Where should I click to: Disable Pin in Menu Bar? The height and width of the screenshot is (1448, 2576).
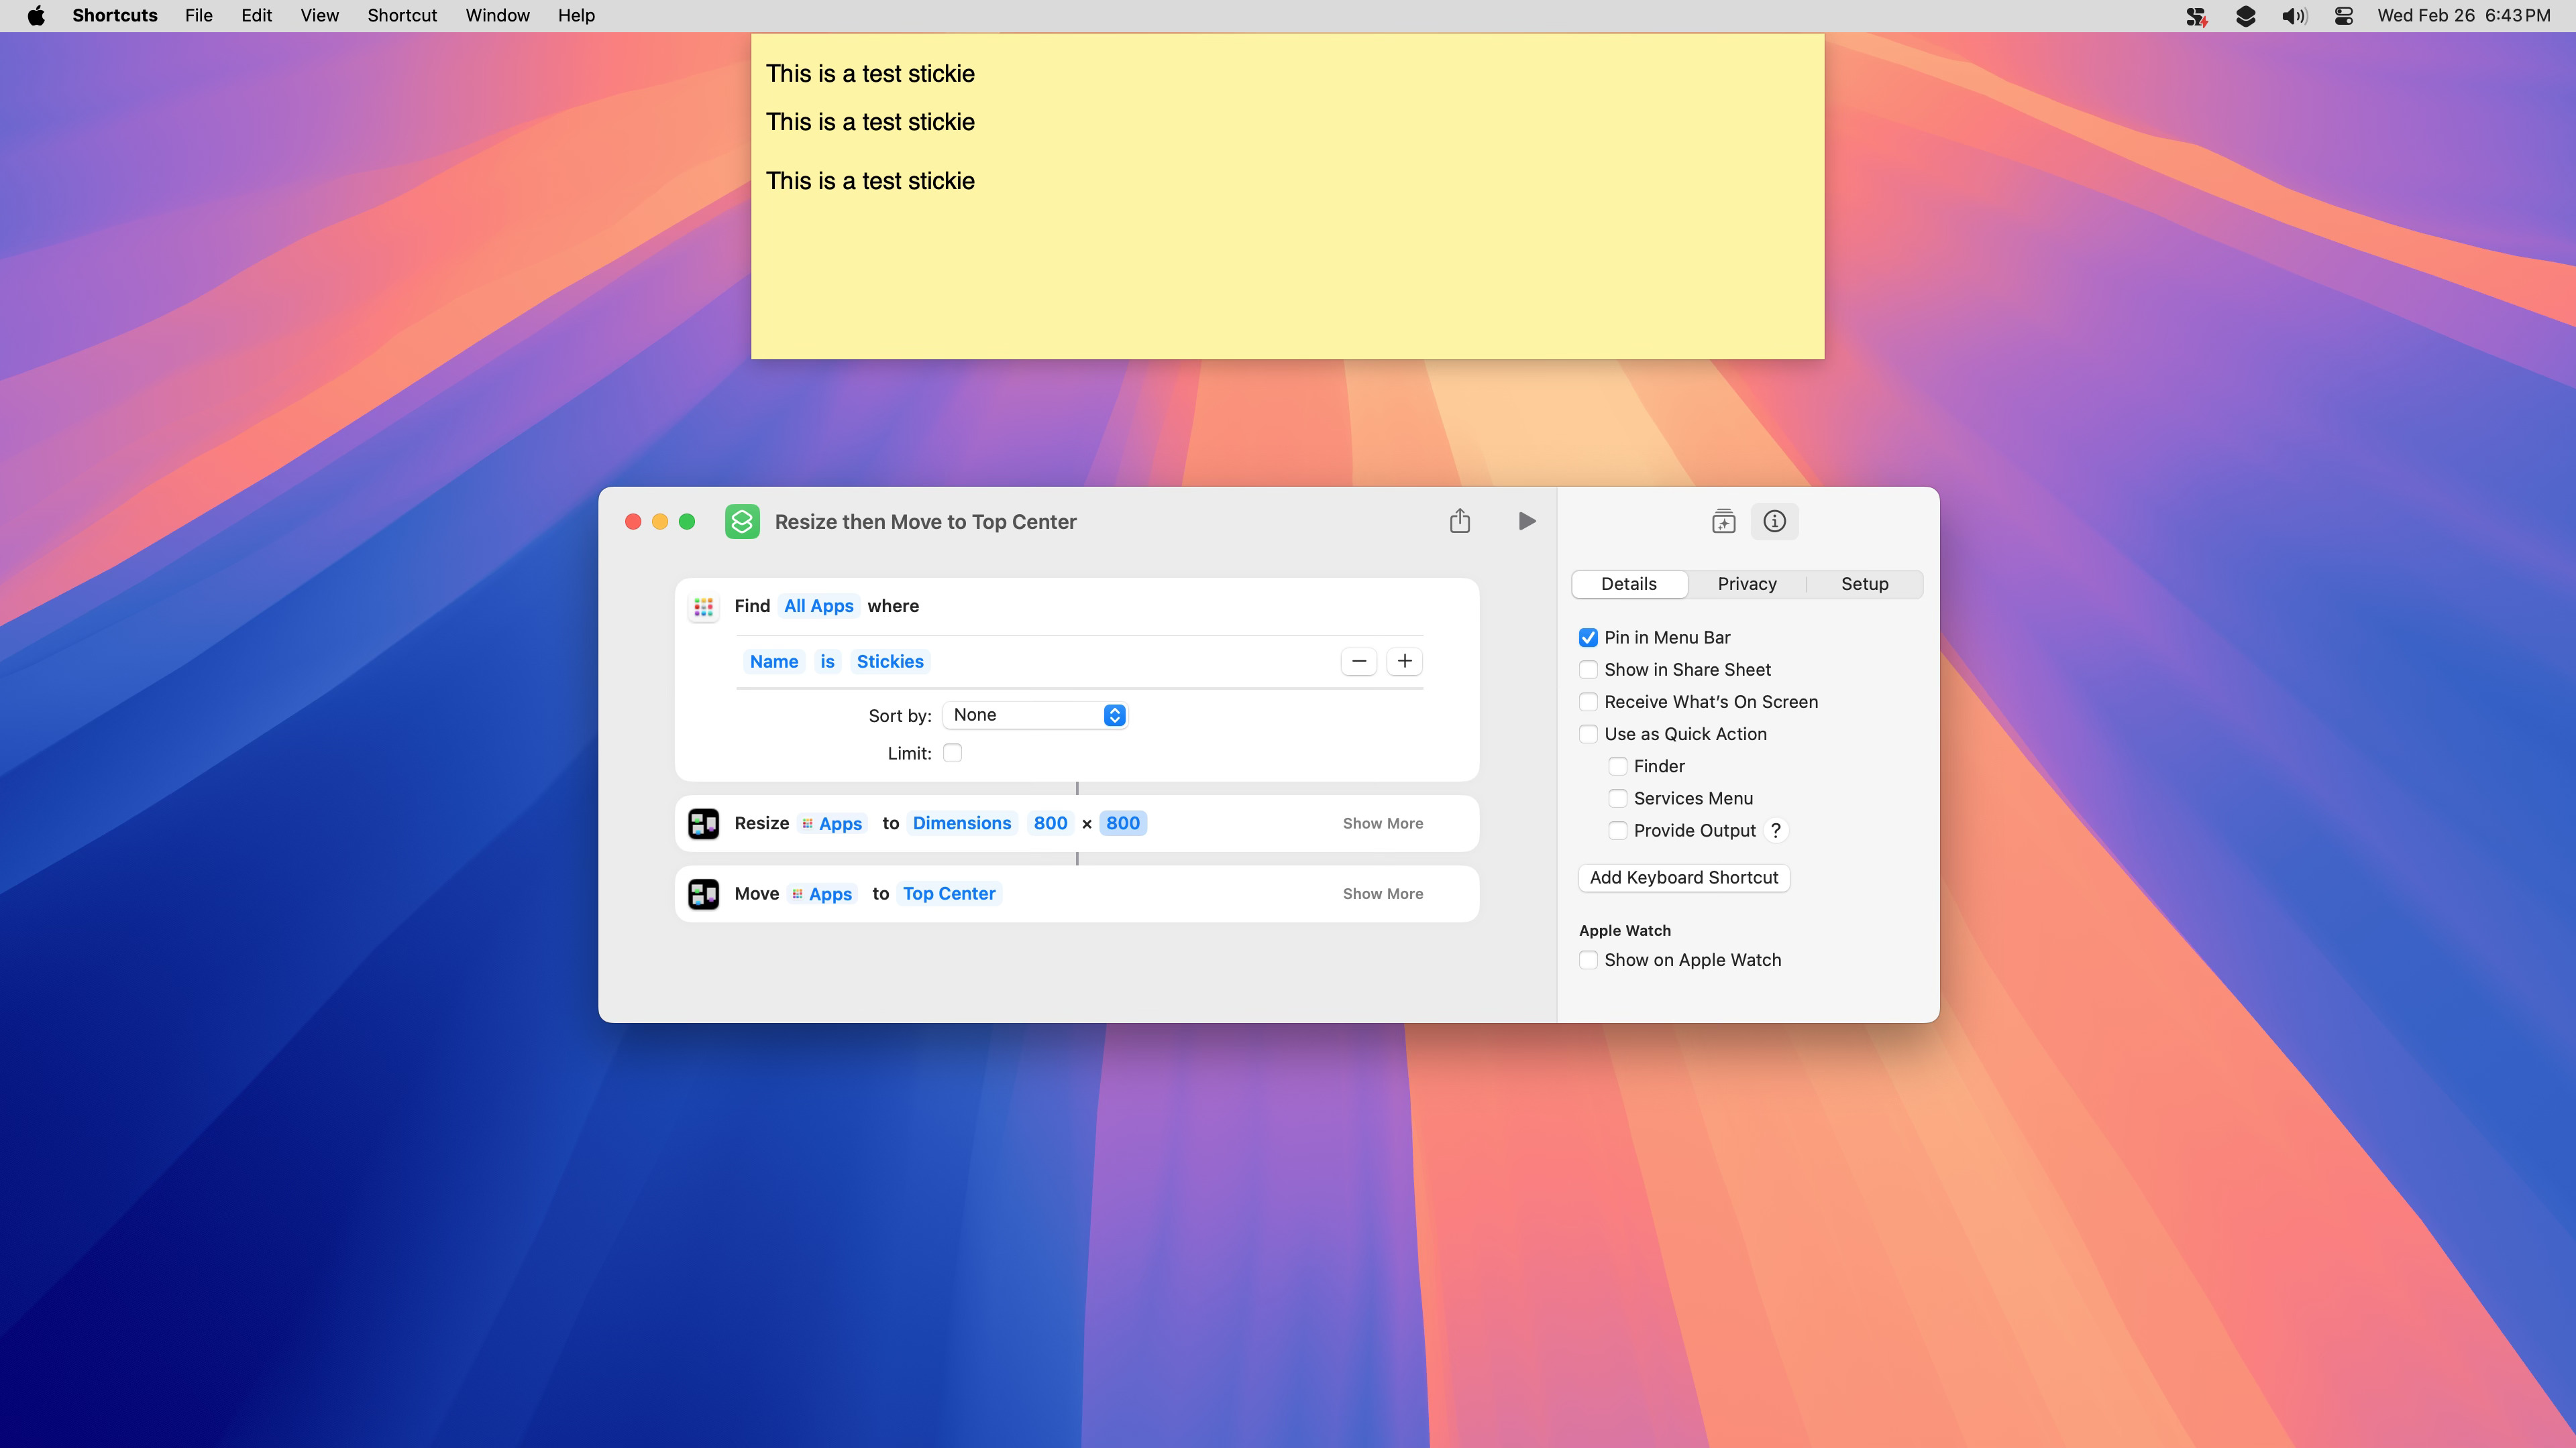point(1588,638)
